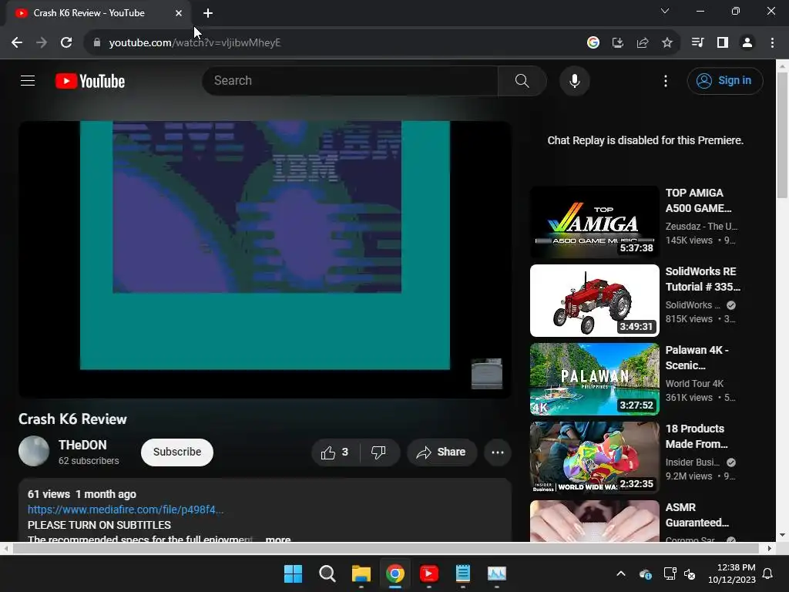Image resolution: width=789 pixels, height=592 pixels.
Task: Toggle the Chrome side panel
Action: 723,43
